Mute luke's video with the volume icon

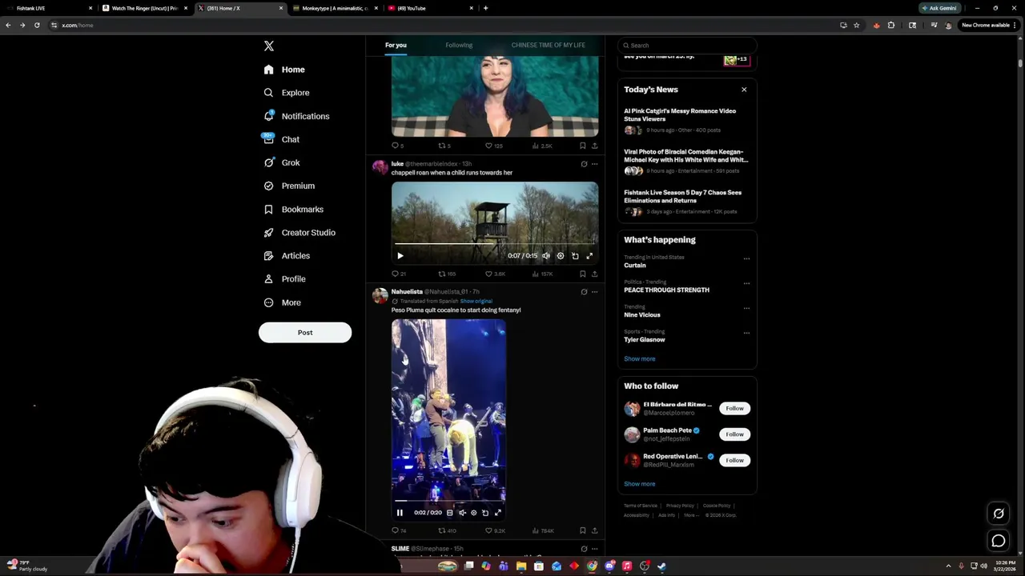[x=546, y=256]
